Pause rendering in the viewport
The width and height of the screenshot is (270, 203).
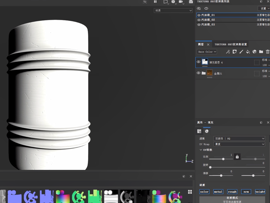click(x=155, y=2)
